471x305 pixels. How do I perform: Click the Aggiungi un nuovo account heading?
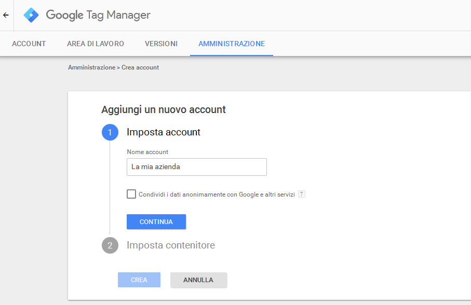tap(164, 110)
